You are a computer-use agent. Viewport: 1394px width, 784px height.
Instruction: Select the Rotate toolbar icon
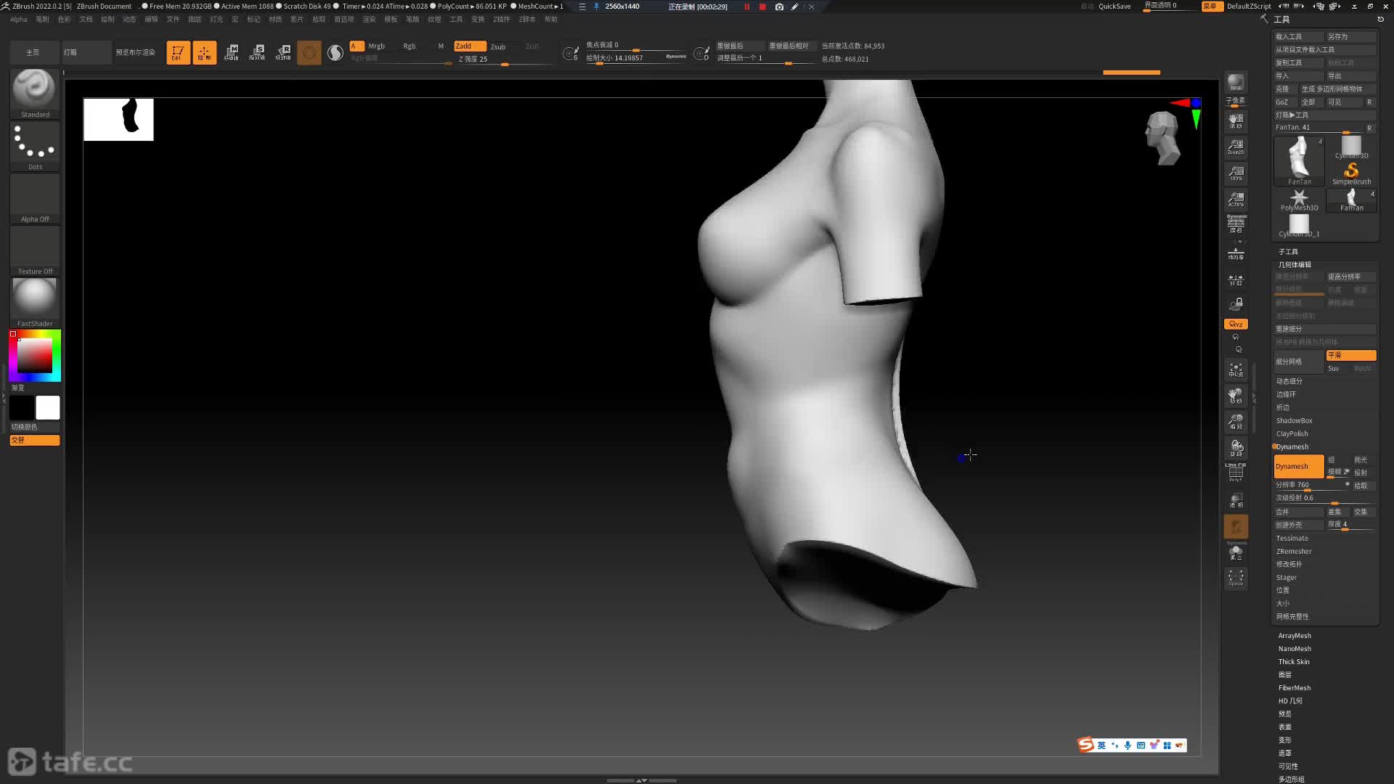283,52
